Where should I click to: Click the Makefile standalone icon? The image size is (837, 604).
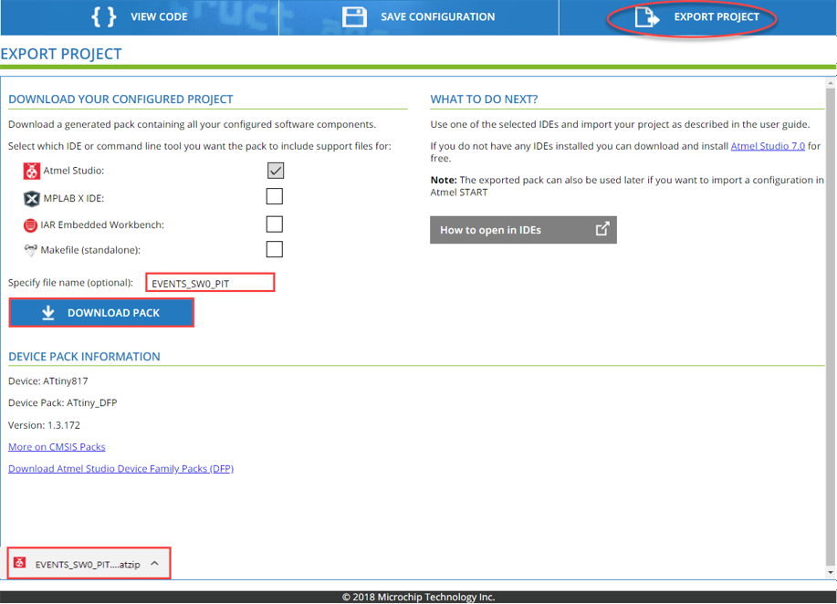click(x=30, y=250)
